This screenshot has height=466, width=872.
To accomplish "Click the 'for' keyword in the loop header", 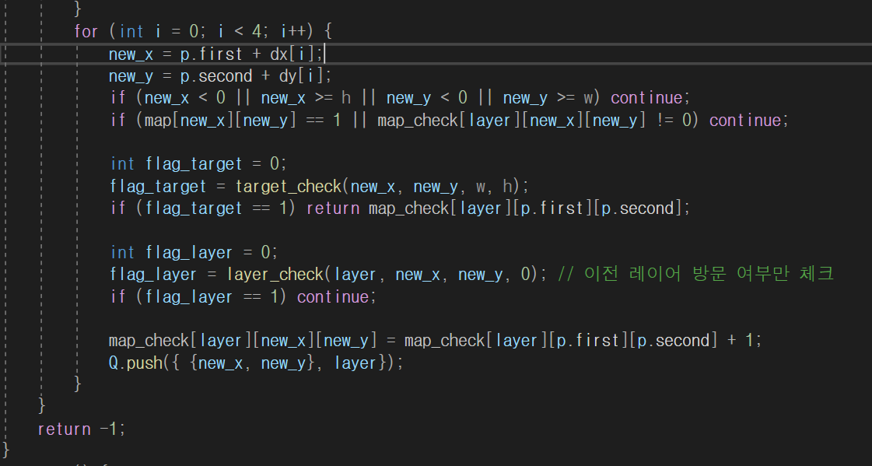I will [x=86, y=31].
